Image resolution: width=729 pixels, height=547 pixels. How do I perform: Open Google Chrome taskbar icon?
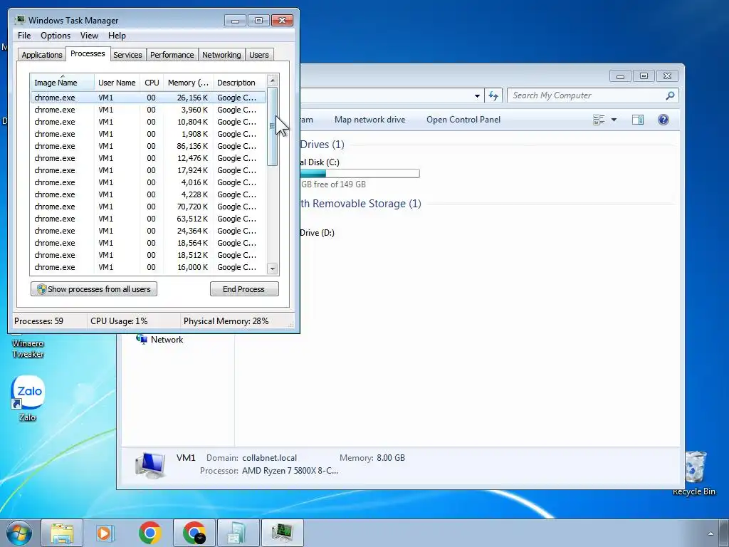[x=150, y=533]
